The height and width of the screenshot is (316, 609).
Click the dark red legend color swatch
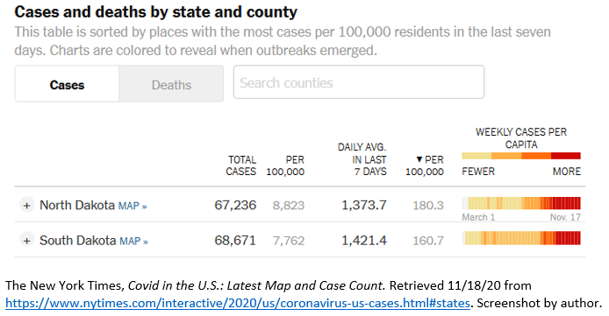[566, 156]
